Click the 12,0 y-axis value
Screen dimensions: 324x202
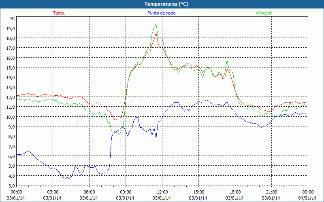11,97
